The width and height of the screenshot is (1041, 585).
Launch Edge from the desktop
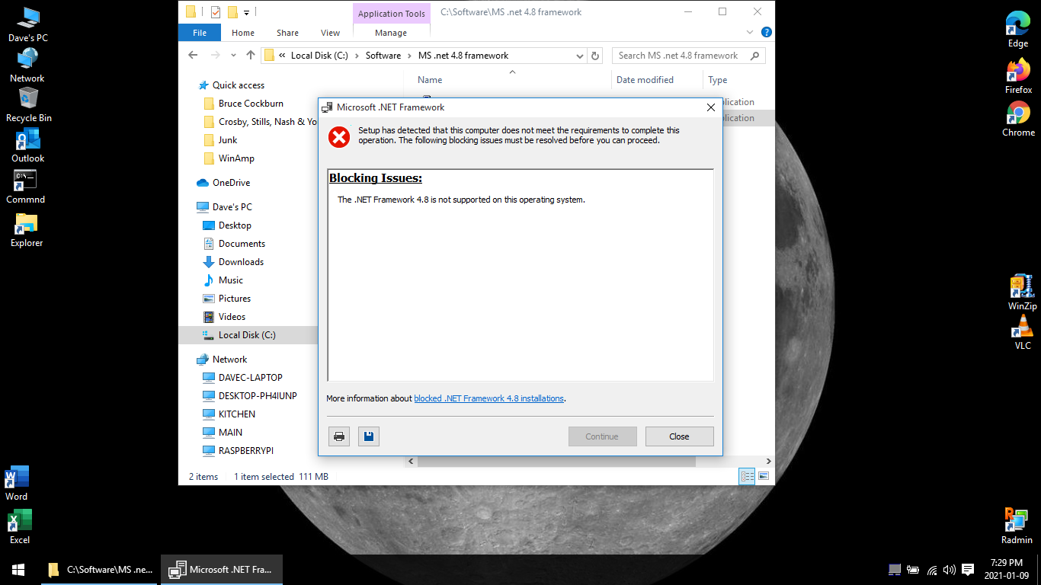tap(1018, 30)
